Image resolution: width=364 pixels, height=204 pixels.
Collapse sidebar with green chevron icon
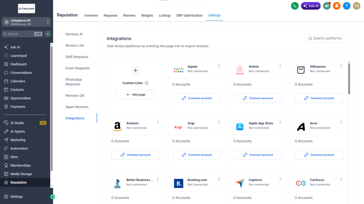[x=53, y=197]
